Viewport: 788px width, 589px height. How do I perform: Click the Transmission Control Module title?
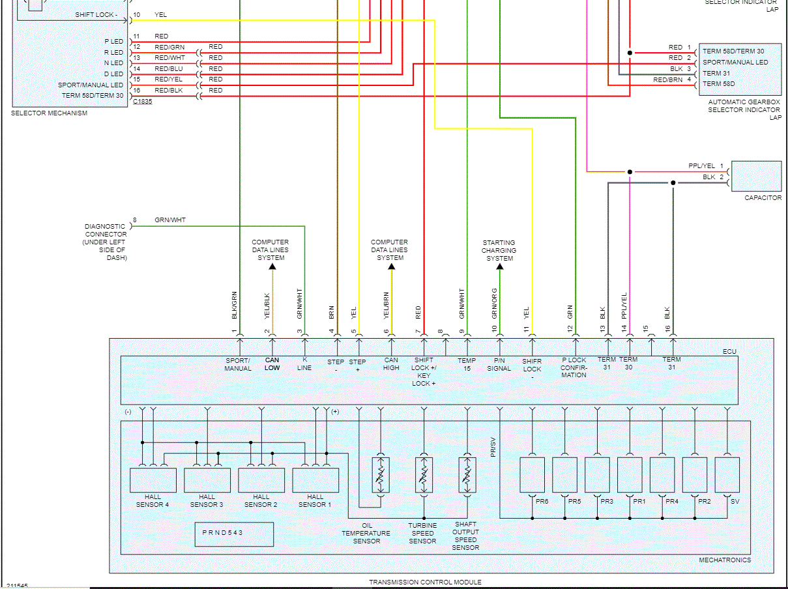coord(425,582)
